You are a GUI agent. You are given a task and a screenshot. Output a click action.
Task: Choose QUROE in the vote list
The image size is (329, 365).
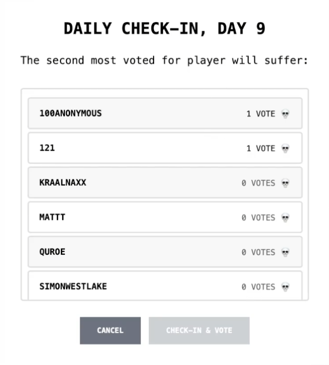pos(165,252)
